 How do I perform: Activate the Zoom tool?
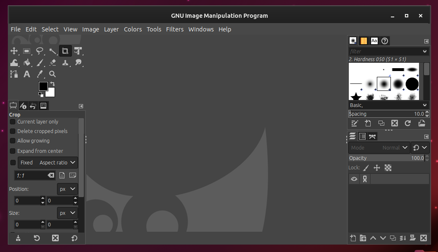pyautogui.click(x=52, y=74)
